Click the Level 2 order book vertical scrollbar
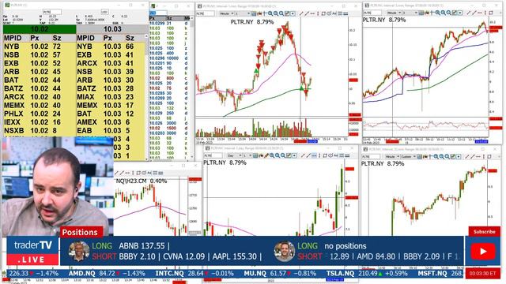 [x=147, y=96]
